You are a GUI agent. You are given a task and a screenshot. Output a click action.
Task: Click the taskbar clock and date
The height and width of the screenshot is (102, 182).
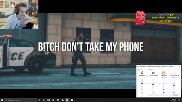tap(174, 100)
